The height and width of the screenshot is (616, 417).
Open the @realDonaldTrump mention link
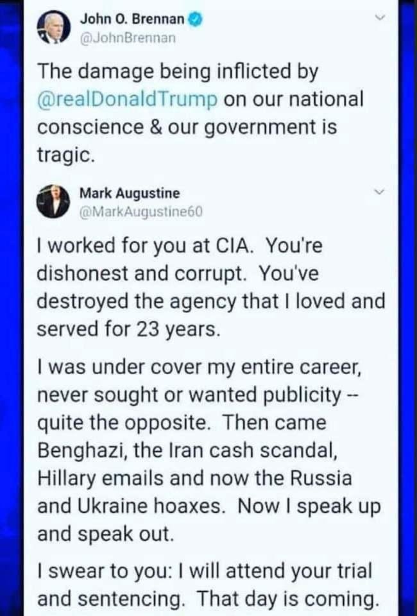[x=127, y=99]
